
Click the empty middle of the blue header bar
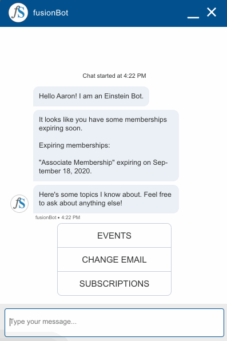pyautogui.click(x=127, y=13)
